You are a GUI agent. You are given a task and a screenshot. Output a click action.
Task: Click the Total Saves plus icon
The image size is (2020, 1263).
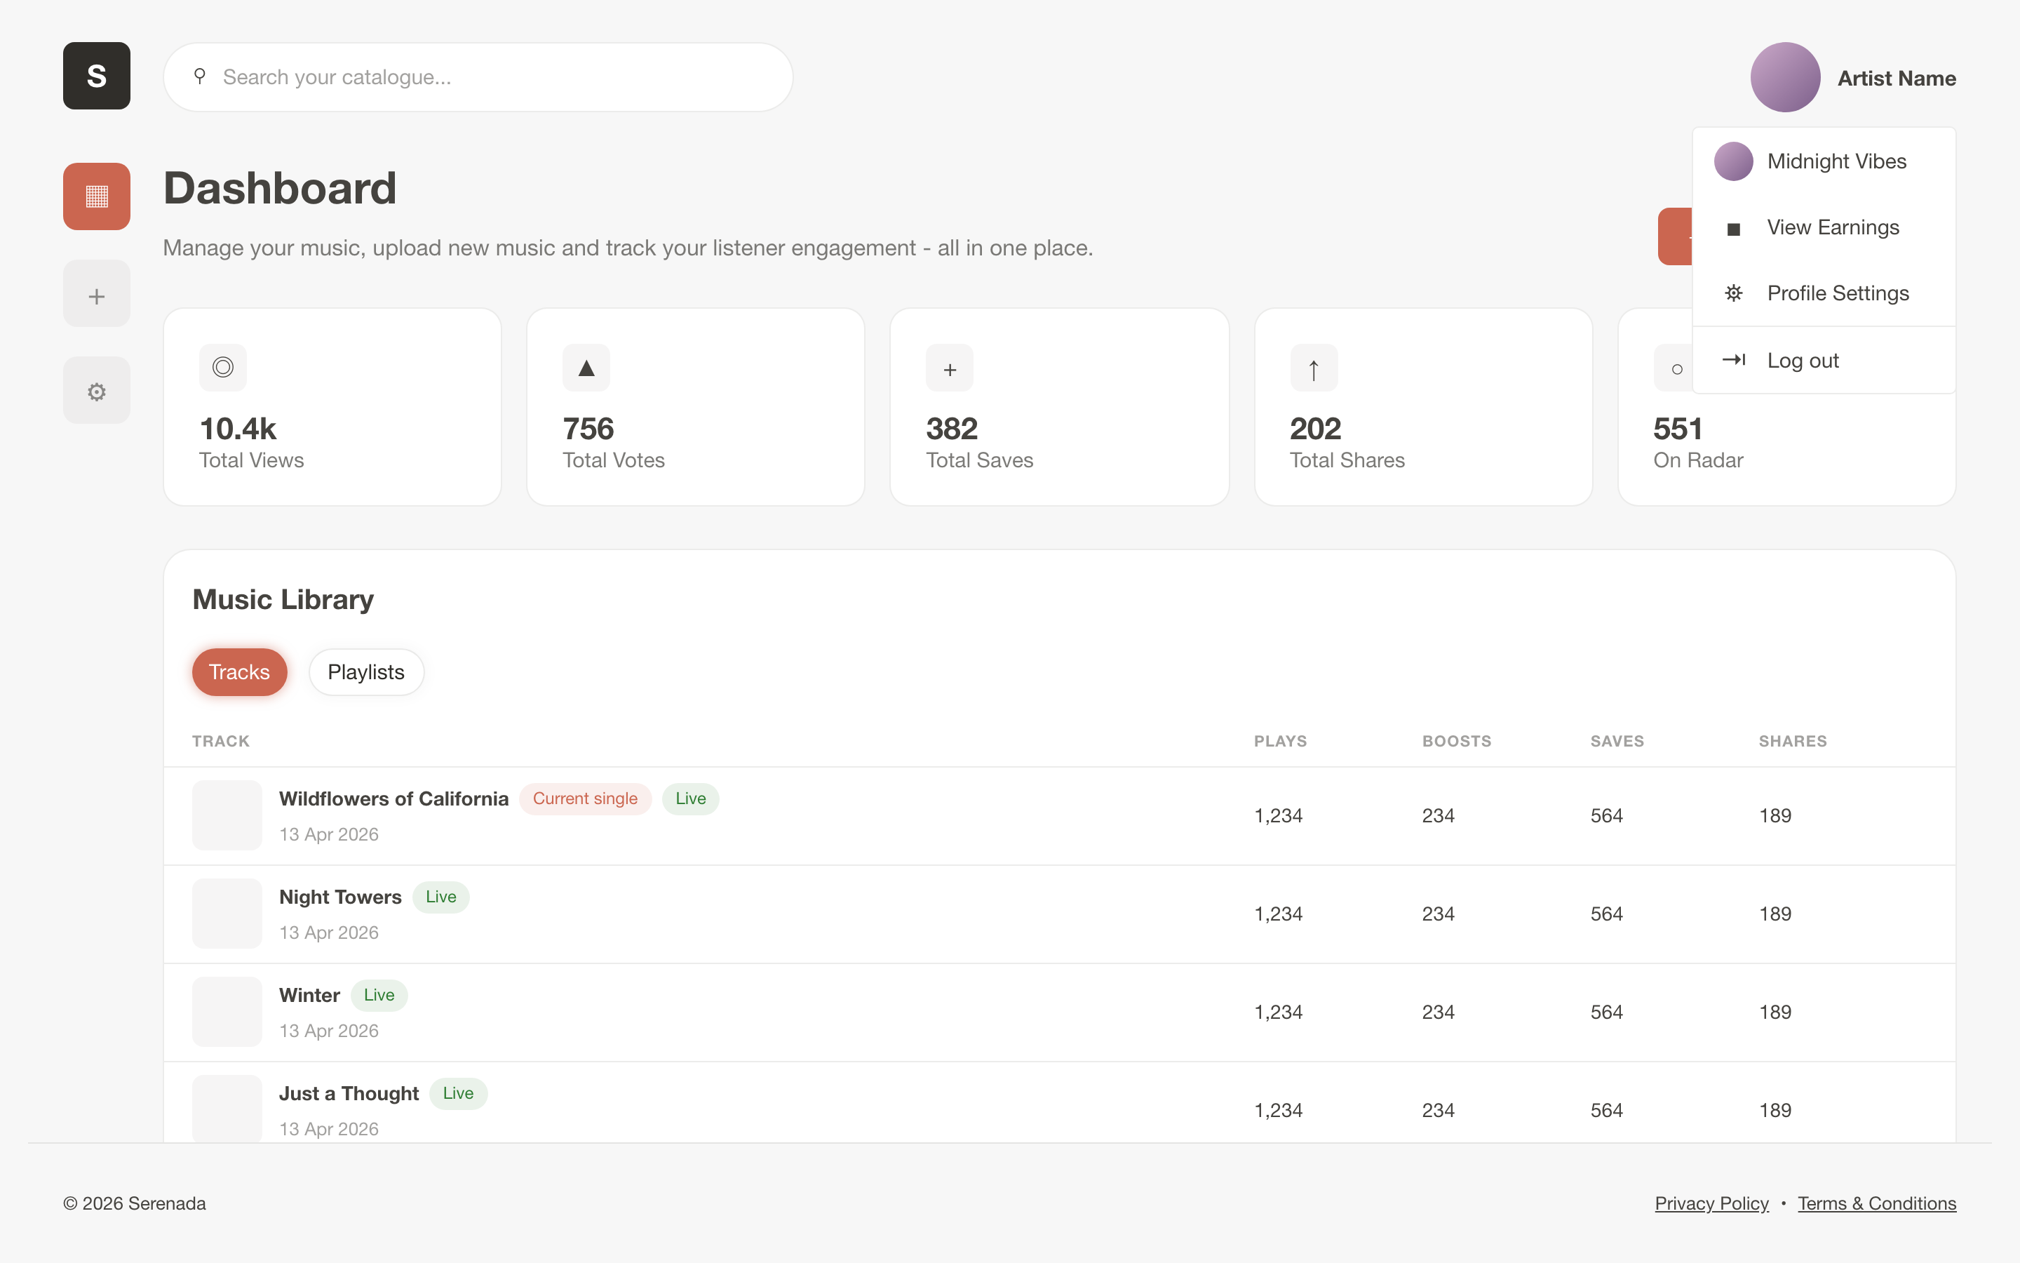click(x=950, y=368)
